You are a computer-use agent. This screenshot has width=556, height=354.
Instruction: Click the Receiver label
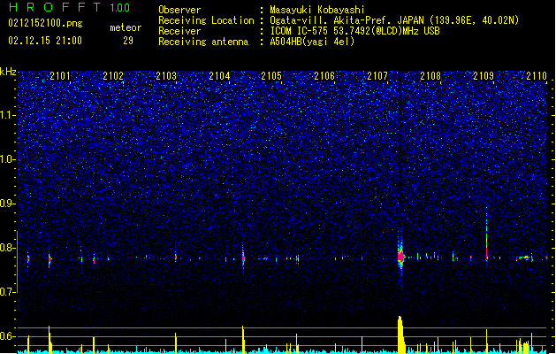point(179,31)
